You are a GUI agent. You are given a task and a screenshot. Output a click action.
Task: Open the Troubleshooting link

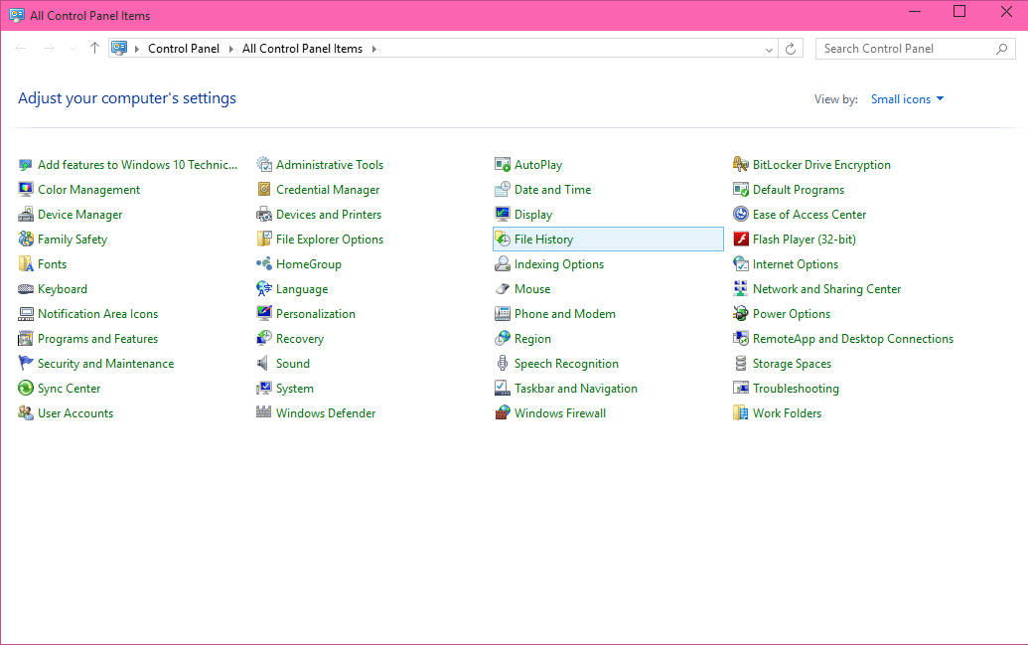(x=796, y=389)
